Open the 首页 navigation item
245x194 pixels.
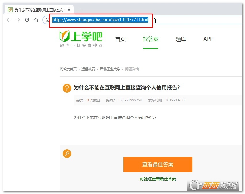(120, 39)
